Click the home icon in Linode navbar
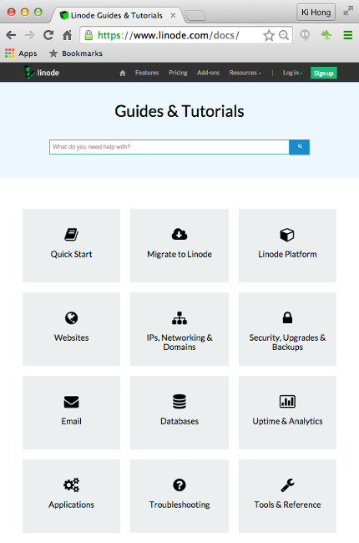The height and width of the screenshot is (543, 359). 122,73
